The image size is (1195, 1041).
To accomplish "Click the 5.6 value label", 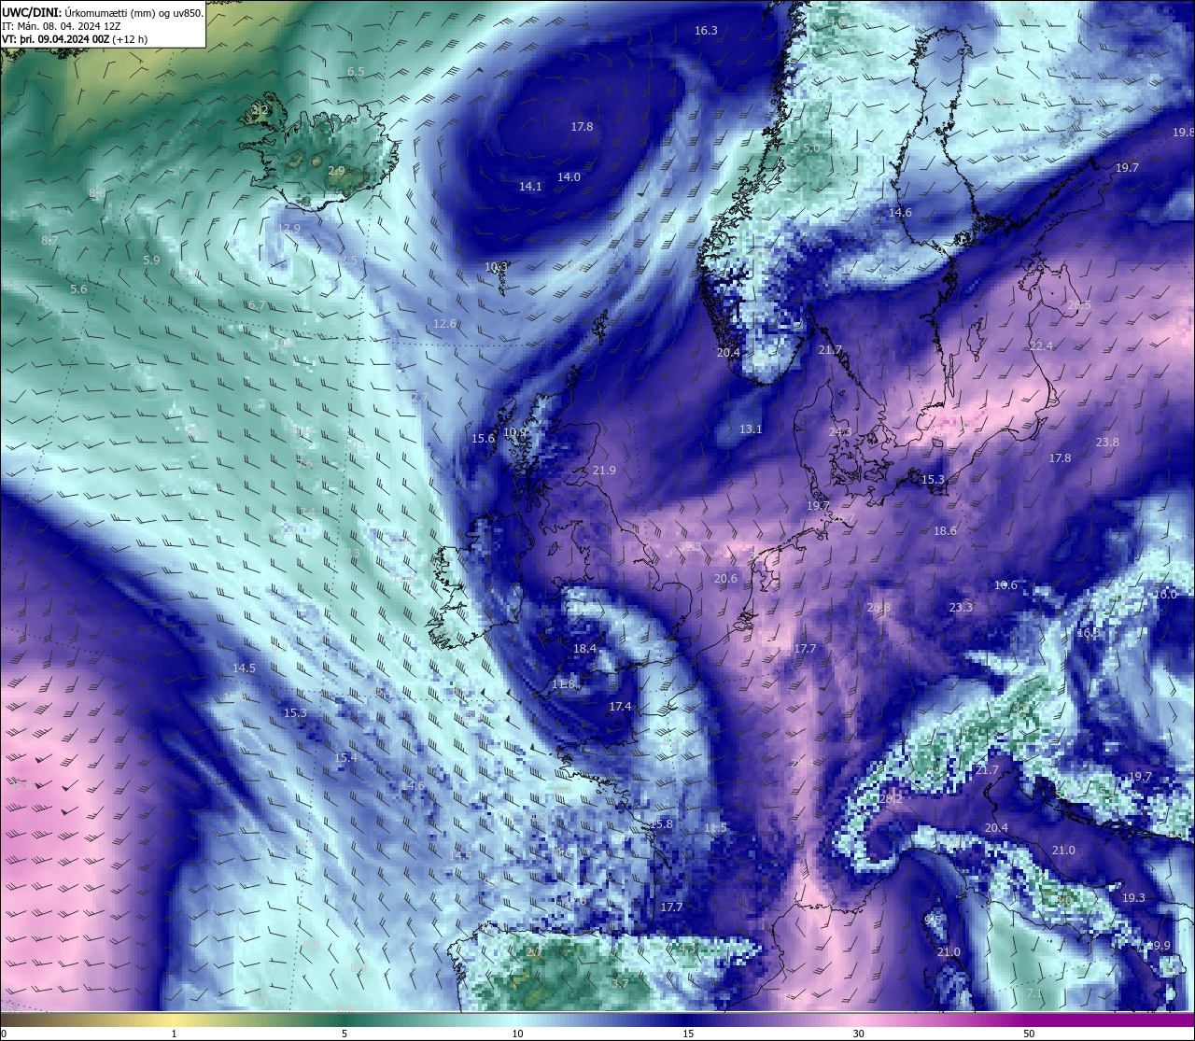I will click(x=78, y=289).
